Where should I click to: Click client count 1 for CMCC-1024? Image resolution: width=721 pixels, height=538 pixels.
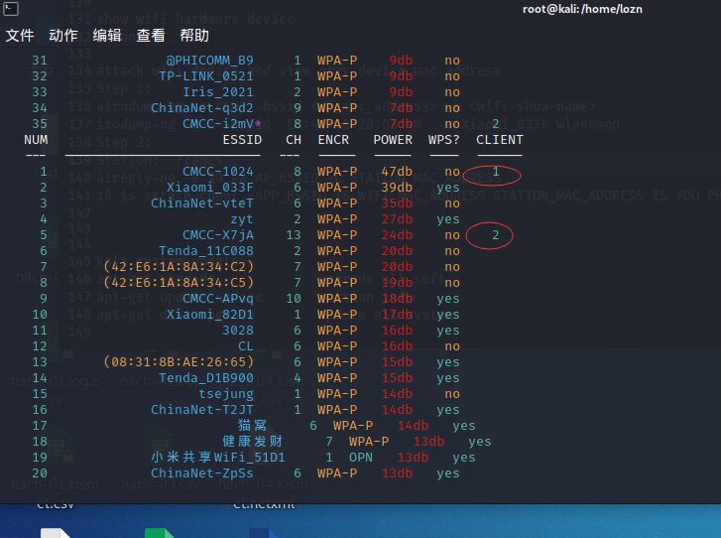click(x=496, y=172)
